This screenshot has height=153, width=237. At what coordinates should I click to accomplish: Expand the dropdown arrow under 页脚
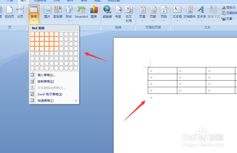pyautogui.click(x=153, y=21)
